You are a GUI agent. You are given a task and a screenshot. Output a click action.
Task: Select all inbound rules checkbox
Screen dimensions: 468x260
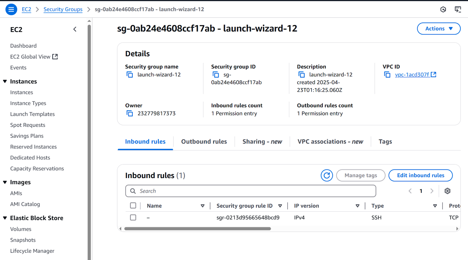click(133, 206)
